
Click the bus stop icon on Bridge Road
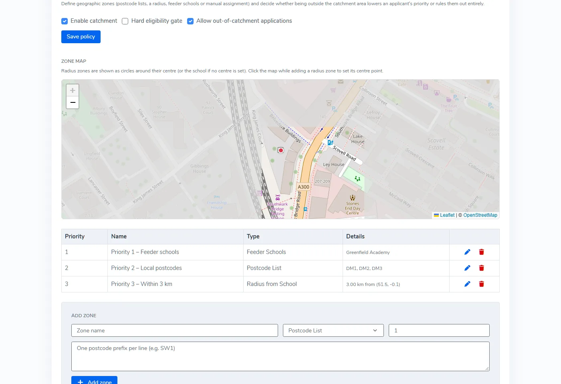click(305, 209)
